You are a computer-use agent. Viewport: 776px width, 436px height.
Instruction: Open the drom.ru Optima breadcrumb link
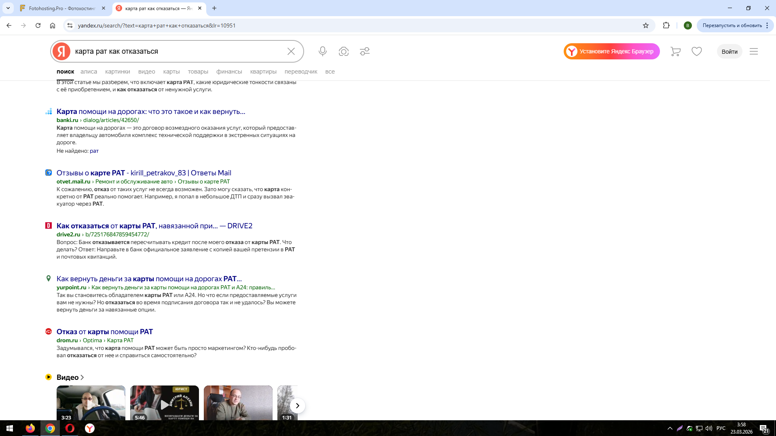(92, 340)
